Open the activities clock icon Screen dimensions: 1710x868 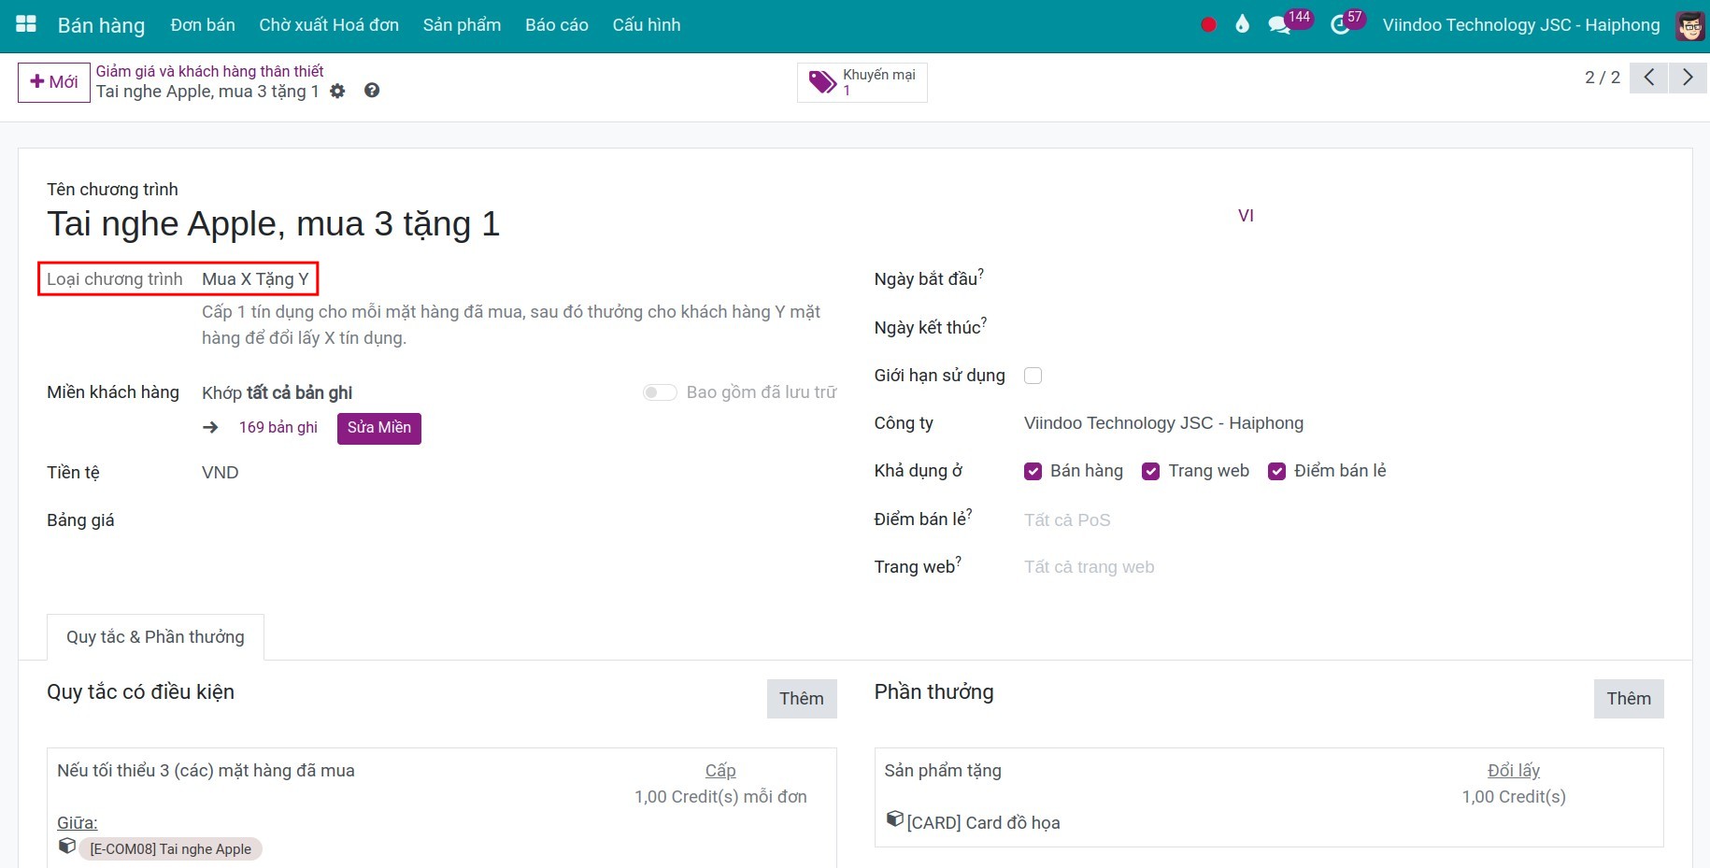(x=1340, y=25)
